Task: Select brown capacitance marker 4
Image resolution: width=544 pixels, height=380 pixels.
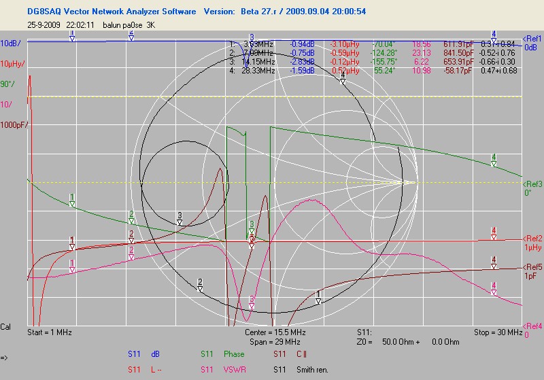Action: (x=494, y=263)
